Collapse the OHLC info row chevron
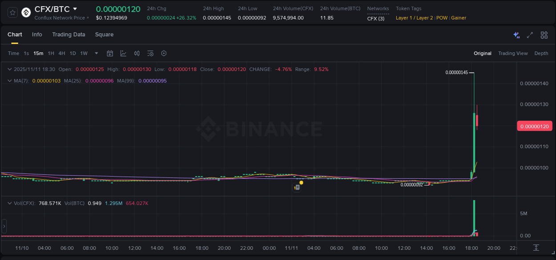The image size is (556, 260). pyautogui.click(x=10, y=69)
